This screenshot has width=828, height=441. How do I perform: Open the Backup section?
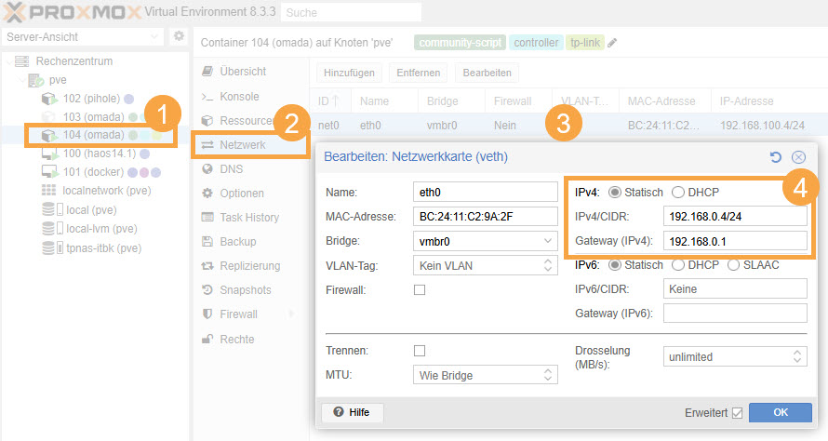[x=237, y=241]
